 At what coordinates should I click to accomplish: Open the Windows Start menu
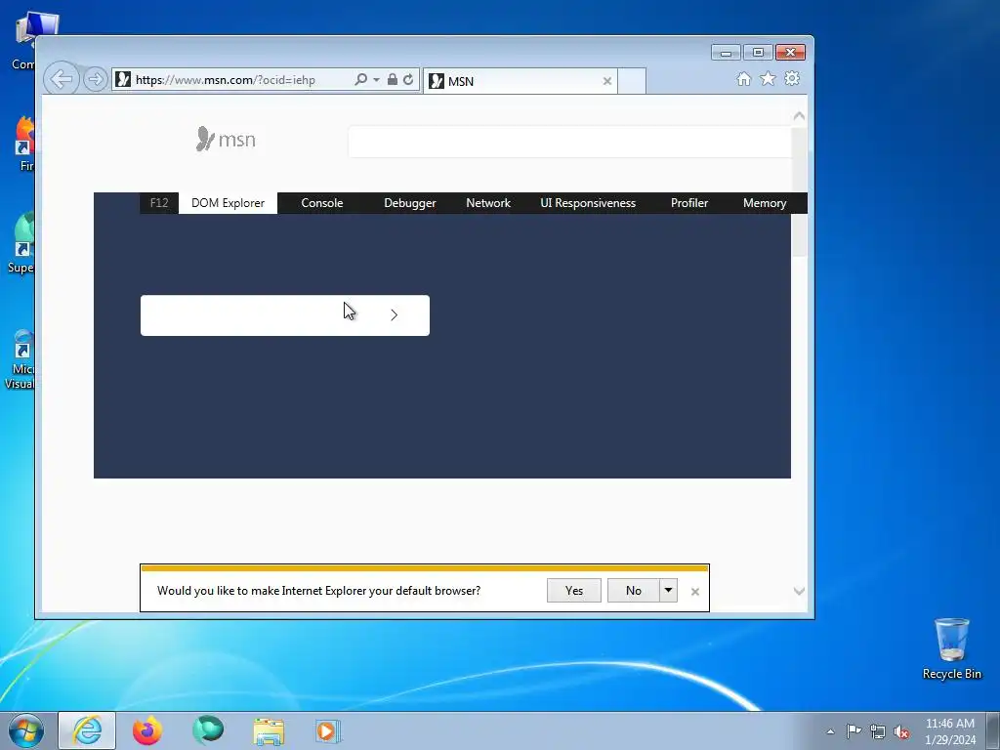(x=25, y=730)
